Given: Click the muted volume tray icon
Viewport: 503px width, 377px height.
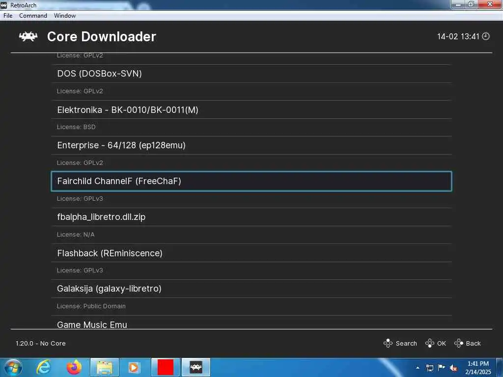Looking at the screenshot, I should (x=453, y=368).
